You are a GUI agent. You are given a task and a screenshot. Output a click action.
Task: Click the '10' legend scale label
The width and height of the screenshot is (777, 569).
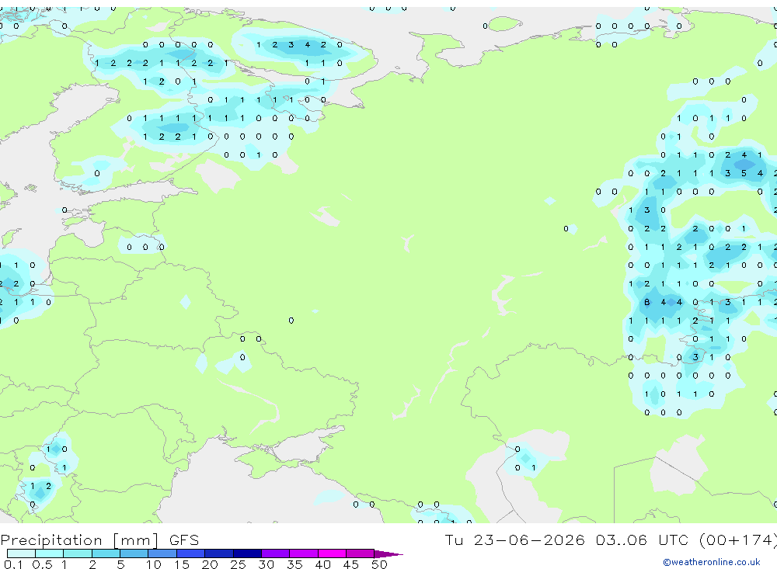pyautogui.click(x=154, y=564)
